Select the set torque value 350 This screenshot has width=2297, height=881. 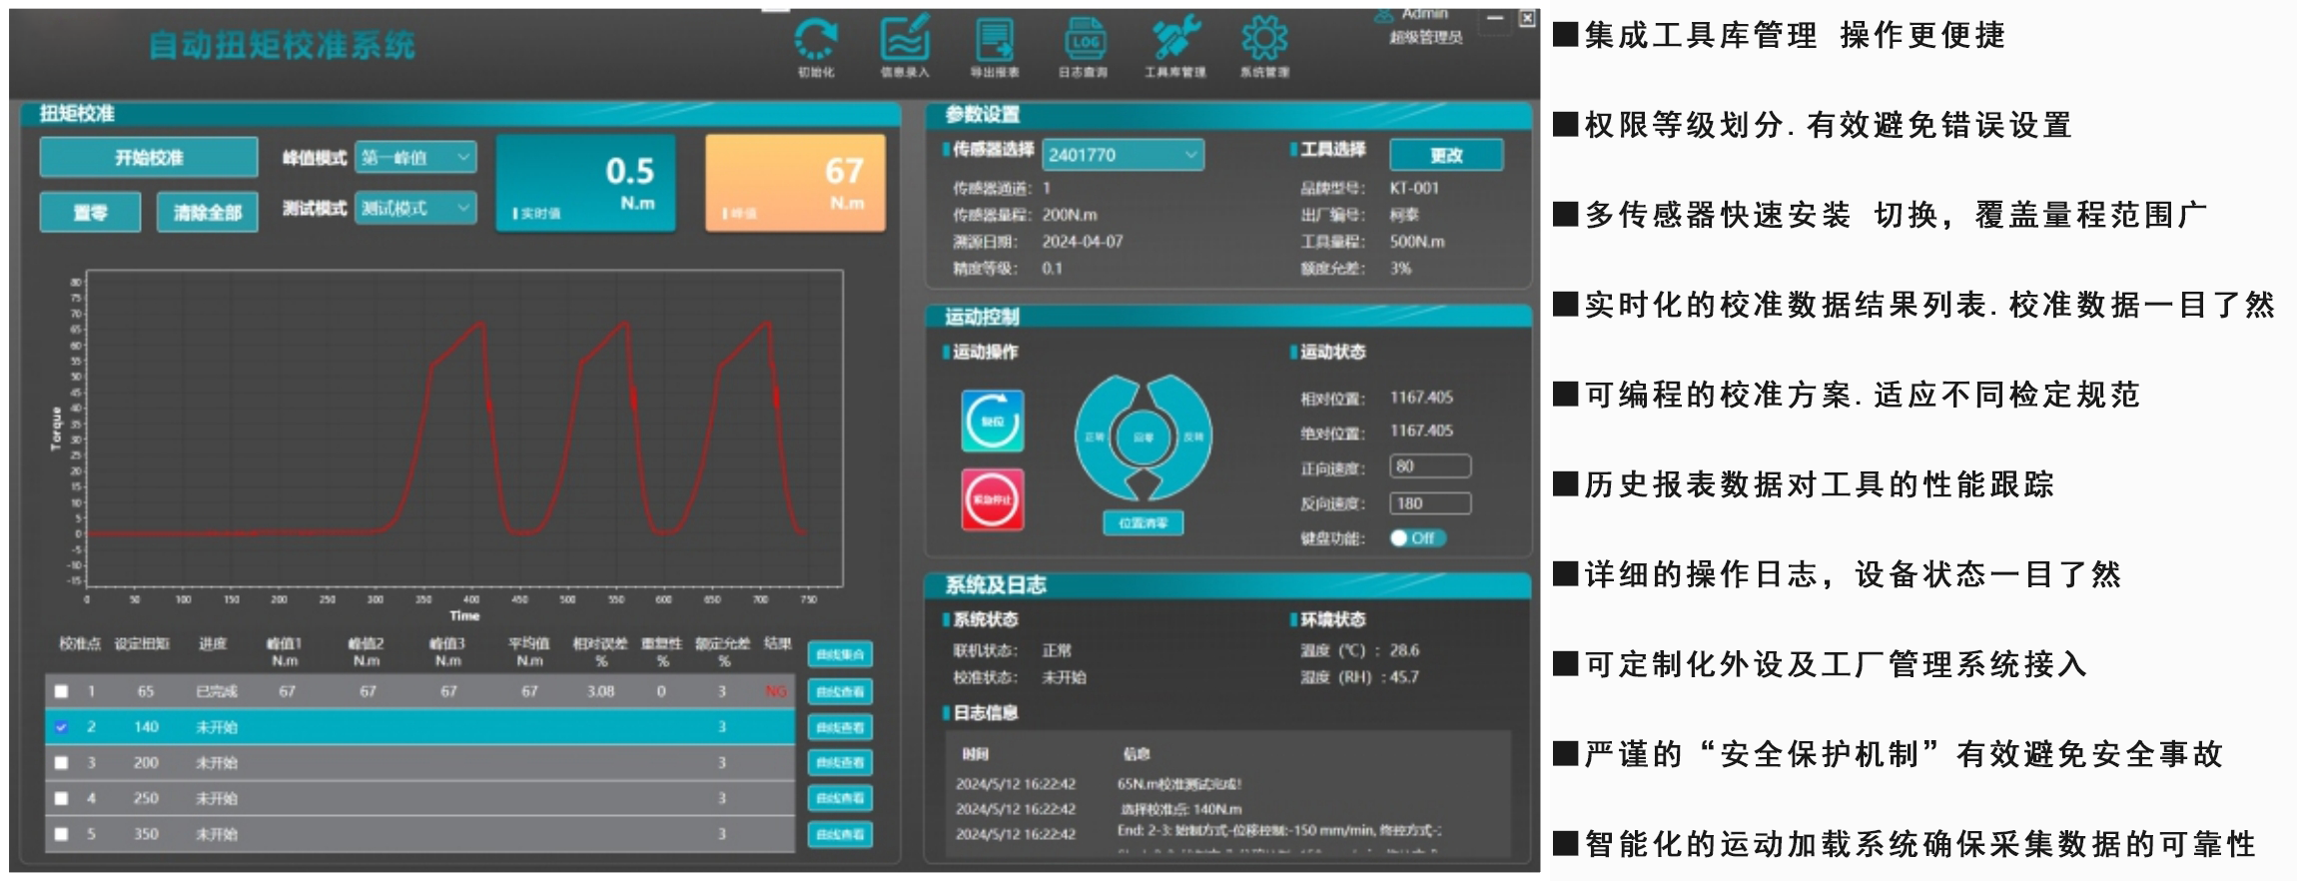pyautogui.click(x=146, y=834)
